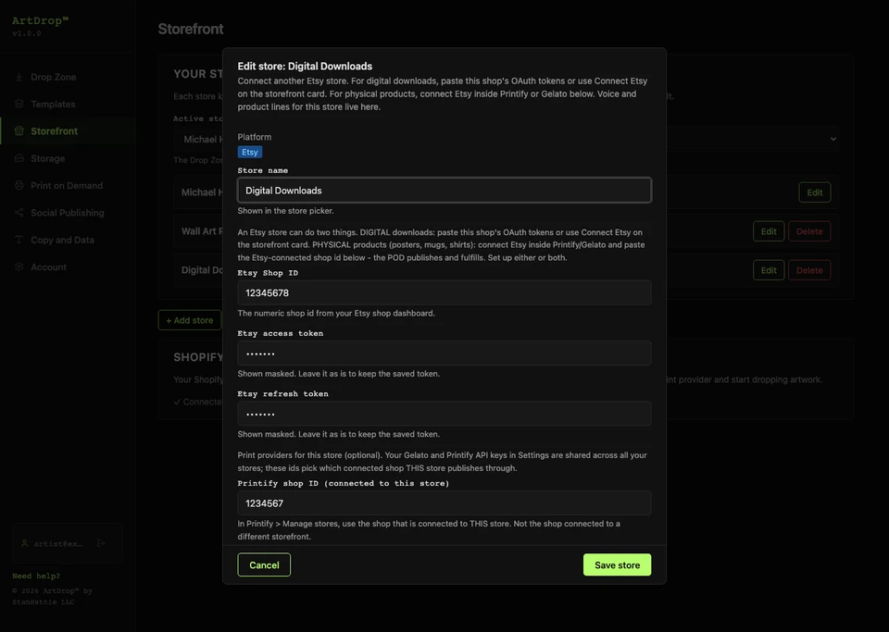The width and height of the screenshot is (889, 632).
Task: Click the Drop Zone download icon
Action: pyautogui.click(x=19, y=77)
